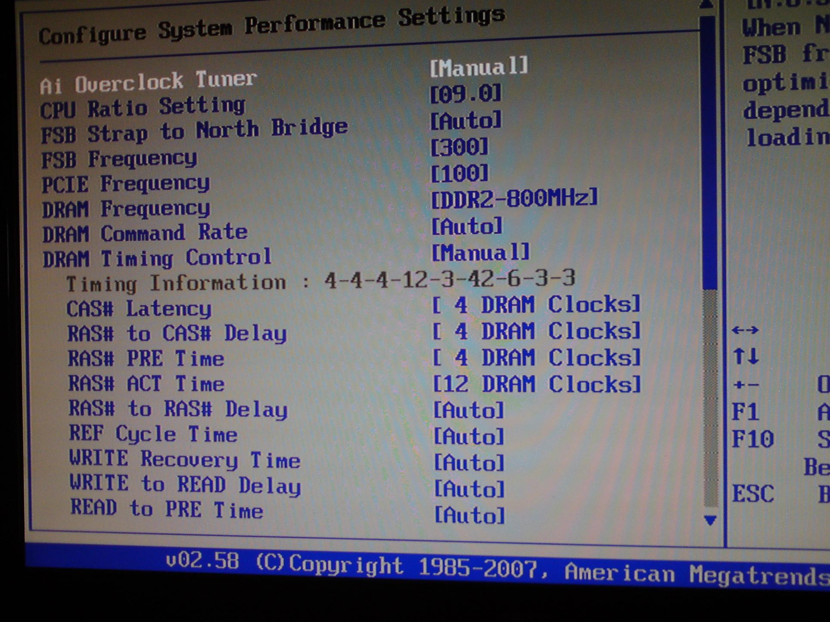This screenshot has width=830, height=622.
Task: Change the DRAM Frequency DDR2-800MHz value
Action: pos(515,198)
